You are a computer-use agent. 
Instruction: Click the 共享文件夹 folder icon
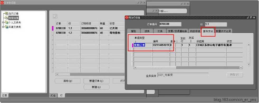7,27
